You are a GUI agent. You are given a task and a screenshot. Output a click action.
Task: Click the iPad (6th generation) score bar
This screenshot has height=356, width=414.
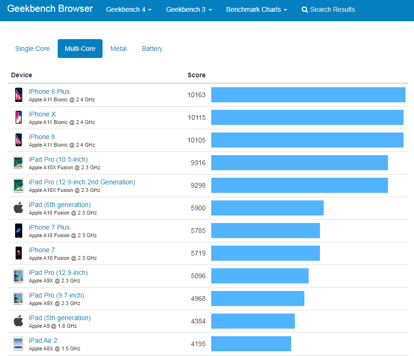267,208
